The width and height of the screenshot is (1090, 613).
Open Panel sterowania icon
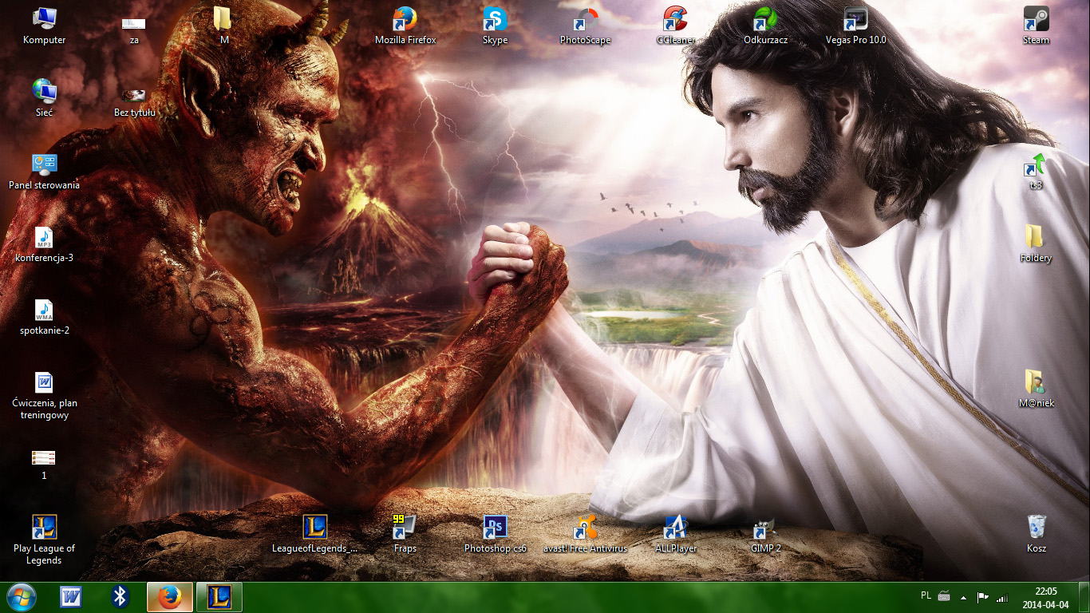pyautogui.click(x=44, y=170)
